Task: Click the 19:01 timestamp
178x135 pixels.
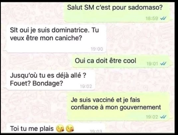Action: (x=152, y=64)
